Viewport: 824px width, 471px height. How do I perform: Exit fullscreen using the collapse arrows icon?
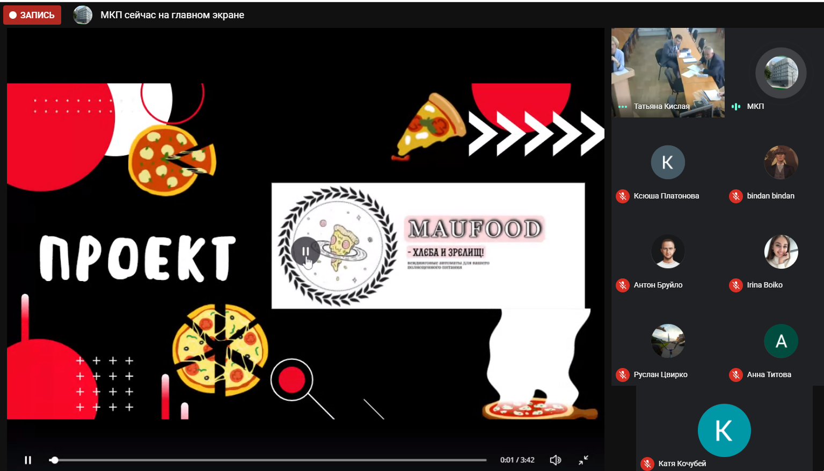point(584,460)
